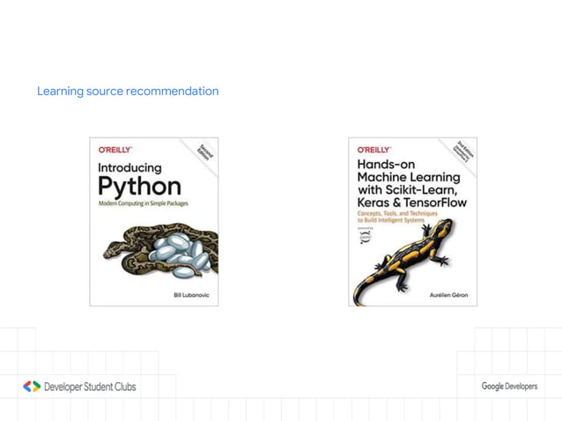This screenshot has height=421, width=562.
Task: Click the Concepts, Tools, and Techniques subtitle
Action: [397, 213]
